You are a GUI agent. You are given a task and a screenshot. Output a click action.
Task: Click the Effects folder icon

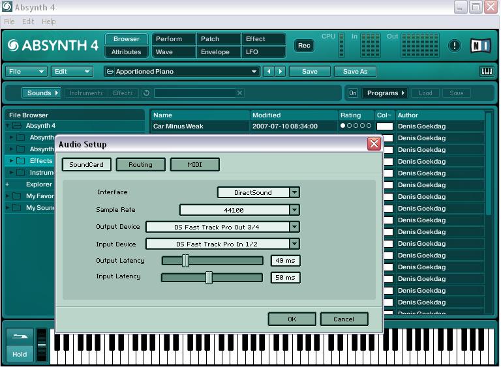pos(21,160)
